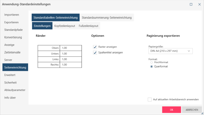
Task: Click the Unten margin value field
Action: (71, 54)
